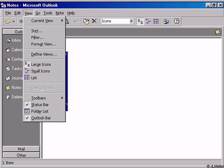Click the Outlook title bar icon
This screenshot has height=168, width=224.
(3, 5)
